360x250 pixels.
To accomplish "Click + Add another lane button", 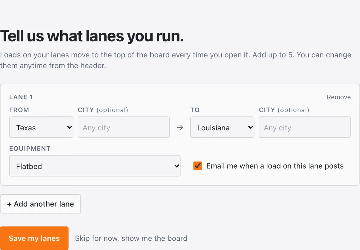I will pyautogui.click(x=40, y=204).
